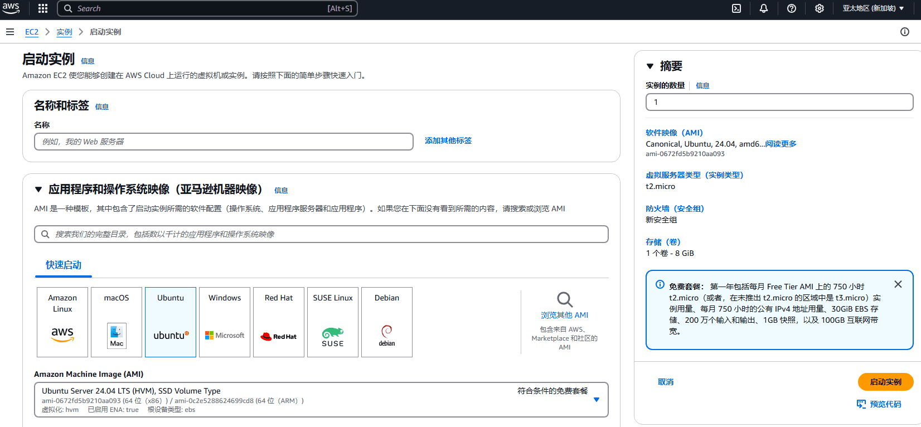Click the preview code icon

click(x=861, y=404)
